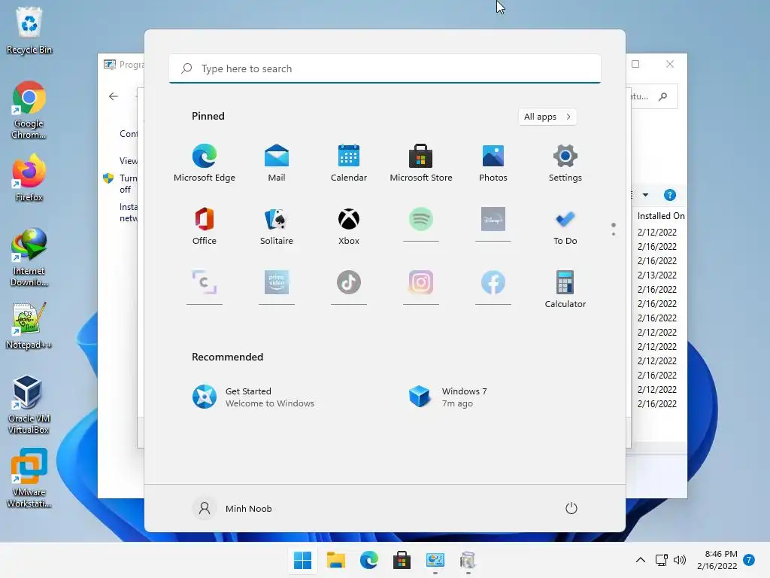Open Microsoft Store from taskbar

pyautogui.click(x=402, y=560)
